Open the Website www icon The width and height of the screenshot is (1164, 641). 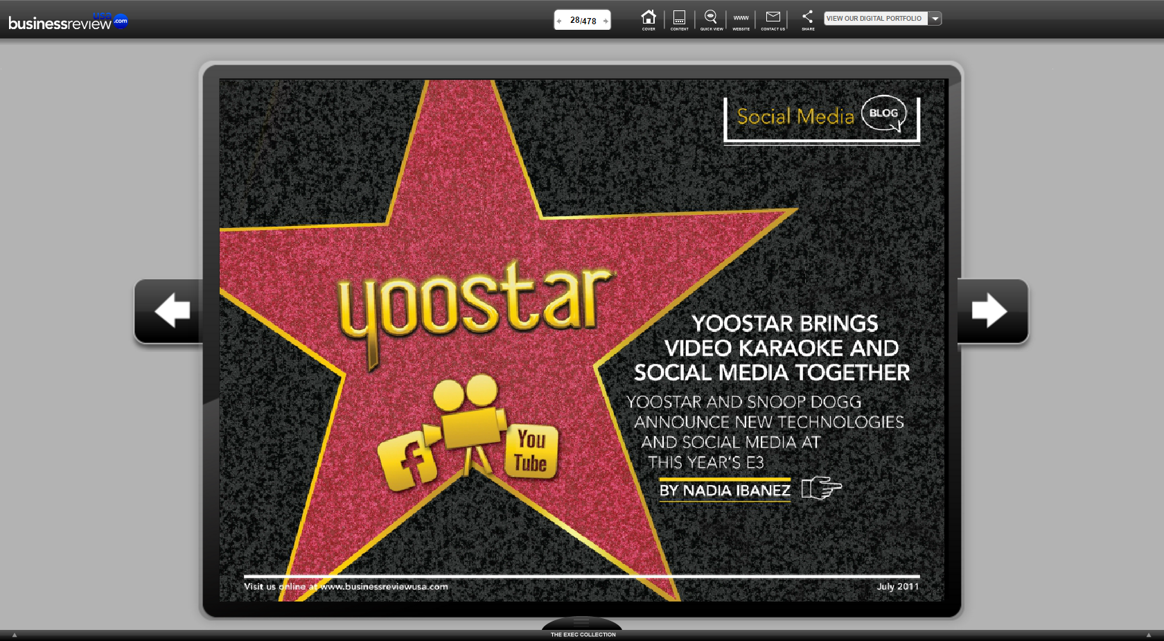point(741,19)
